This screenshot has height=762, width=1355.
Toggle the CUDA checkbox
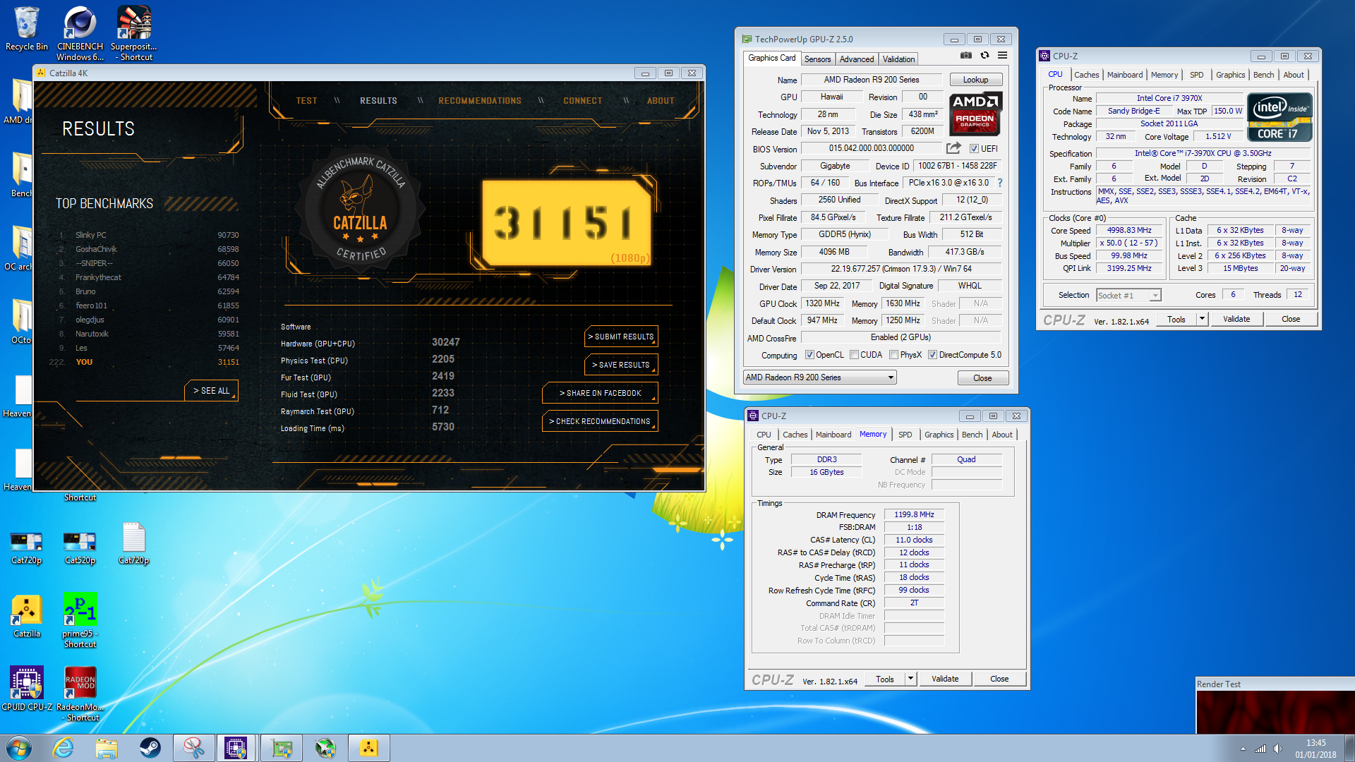point(855,355)
